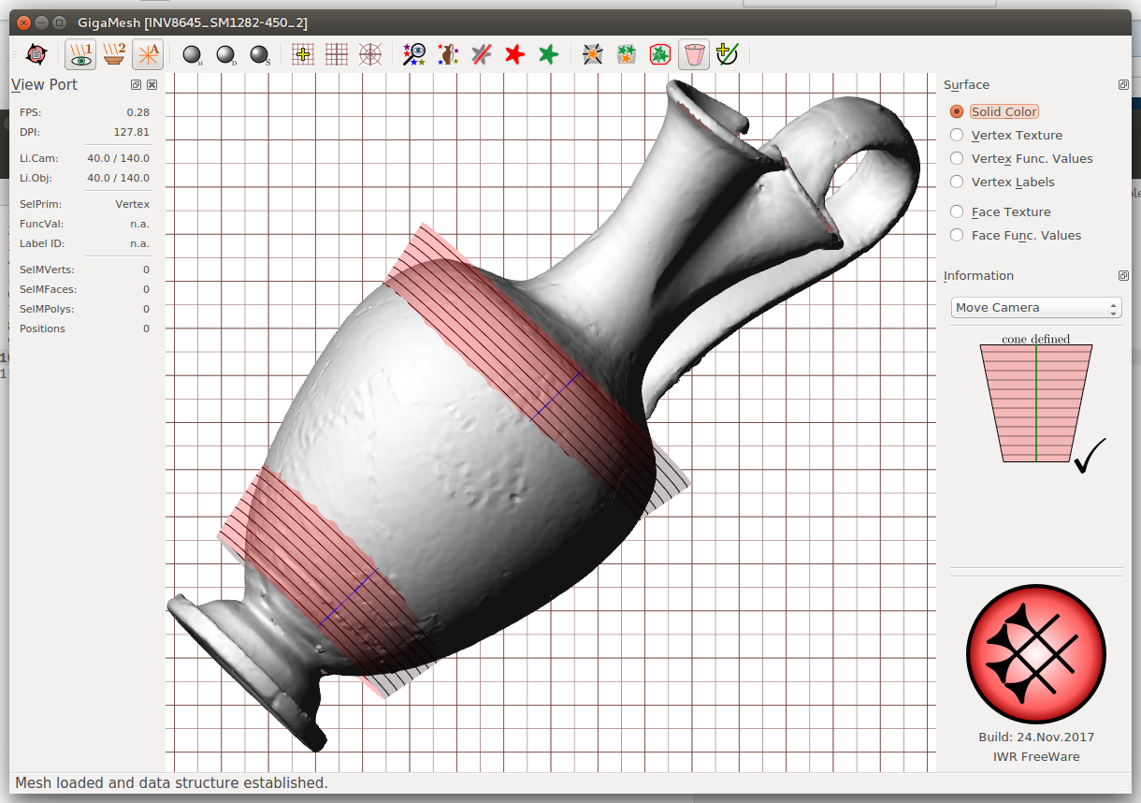Screen dimensions: 1141x803
Task: Click the FPS value 0.28
Action: click(138, 112)
